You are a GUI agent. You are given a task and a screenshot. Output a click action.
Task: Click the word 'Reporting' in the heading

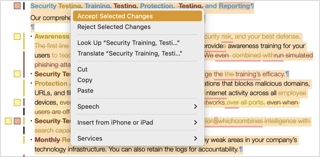coord(234,6)
